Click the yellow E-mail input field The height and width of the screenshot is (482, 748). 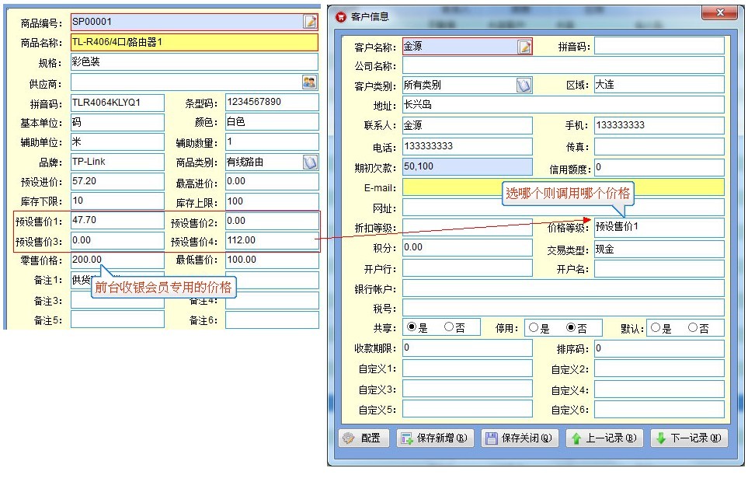tap(562, 187)
